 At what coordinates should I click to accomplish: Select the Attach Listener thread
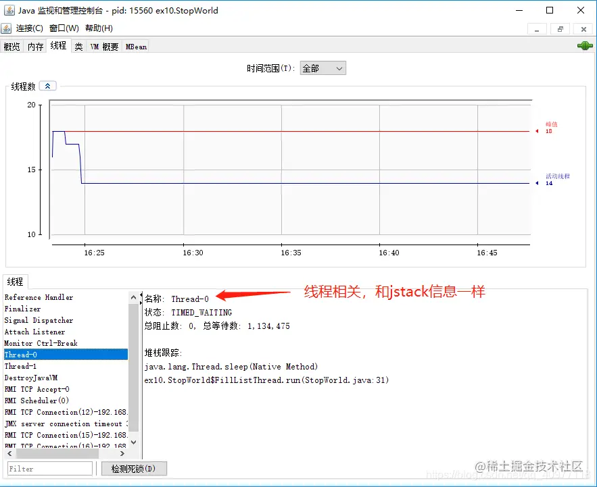(66, 332)
